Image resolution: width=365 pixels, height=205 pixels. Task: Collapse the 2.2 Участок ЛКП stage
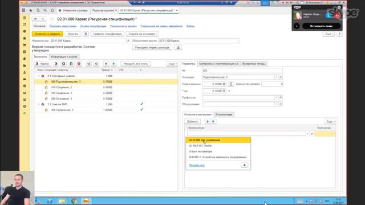click(39, 104)
